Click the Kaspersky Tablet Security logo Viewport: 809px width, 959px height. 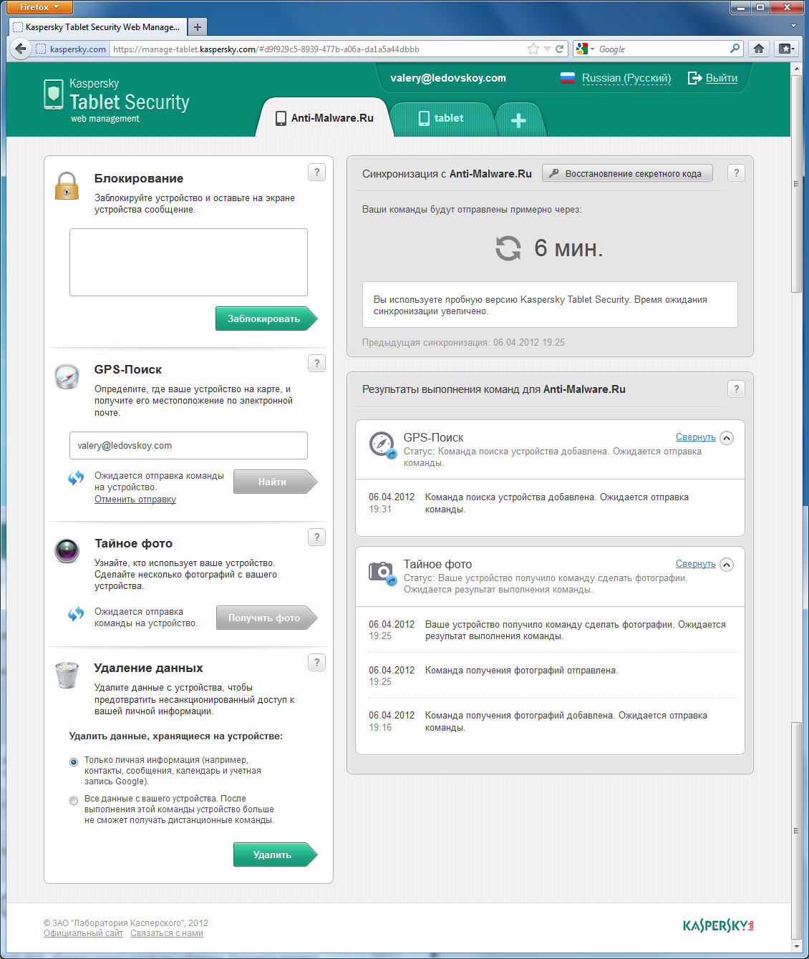(117, 101)
